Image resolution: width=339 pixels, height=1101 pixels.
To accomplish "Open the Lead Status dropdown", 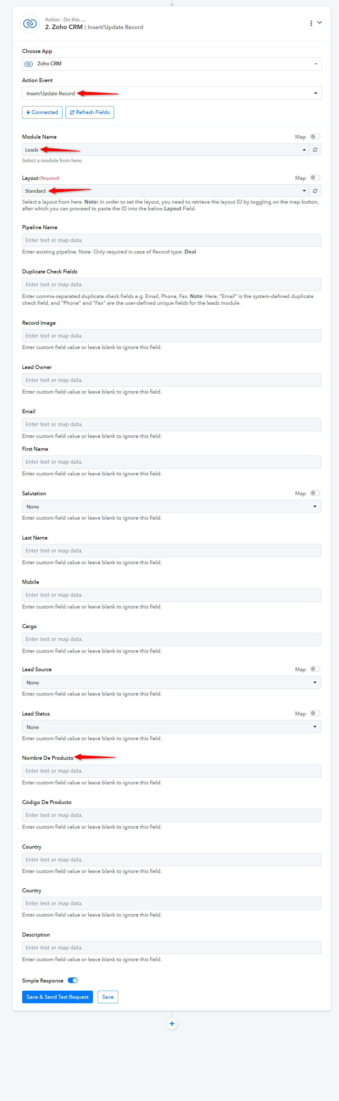I will coord(172,727).
